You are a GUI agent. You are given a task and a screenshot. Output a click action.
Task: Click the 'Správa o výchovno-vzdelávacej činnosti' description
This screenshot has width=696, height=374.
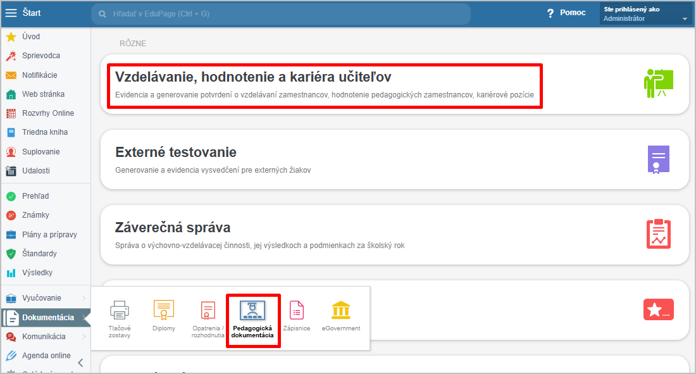(259, 246)
